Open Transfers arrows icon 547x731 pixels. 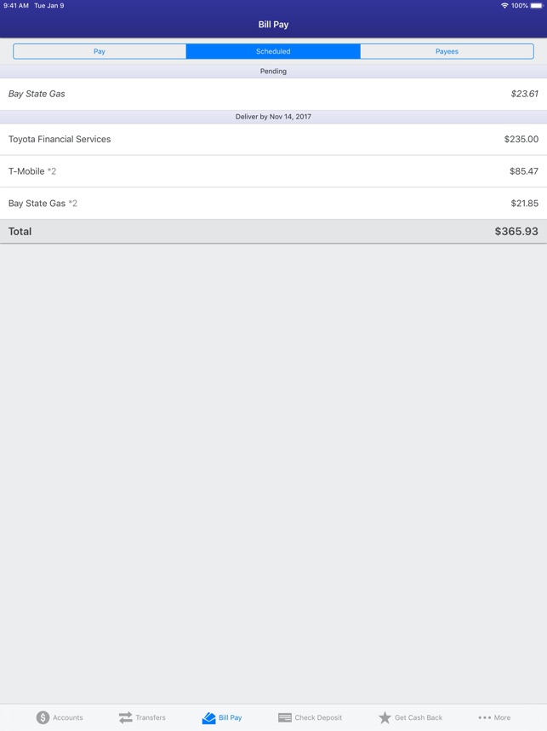coord(126,717)
